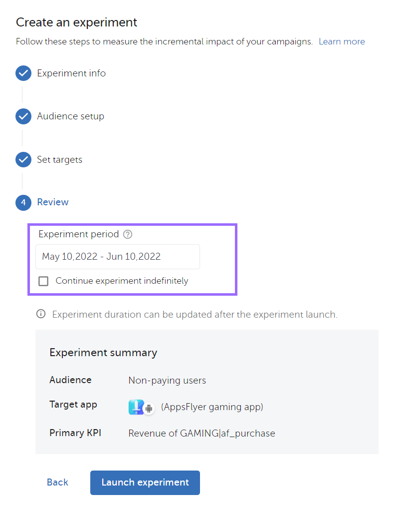
Task: Click the Primary KPI revenue value text
Action: pos(201,434)
